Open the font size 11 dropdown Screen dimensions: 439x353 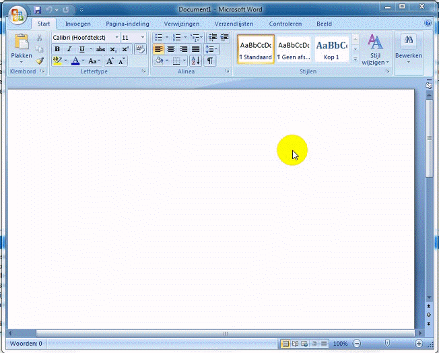pyautogui.click(x=143, y=37)
